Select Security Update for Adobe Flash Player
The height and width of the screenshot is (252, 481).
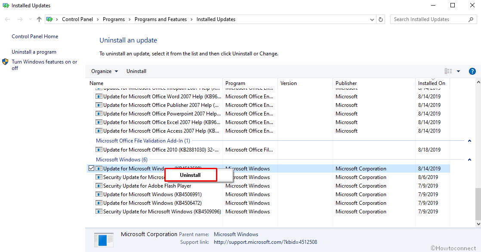point(147,186)
